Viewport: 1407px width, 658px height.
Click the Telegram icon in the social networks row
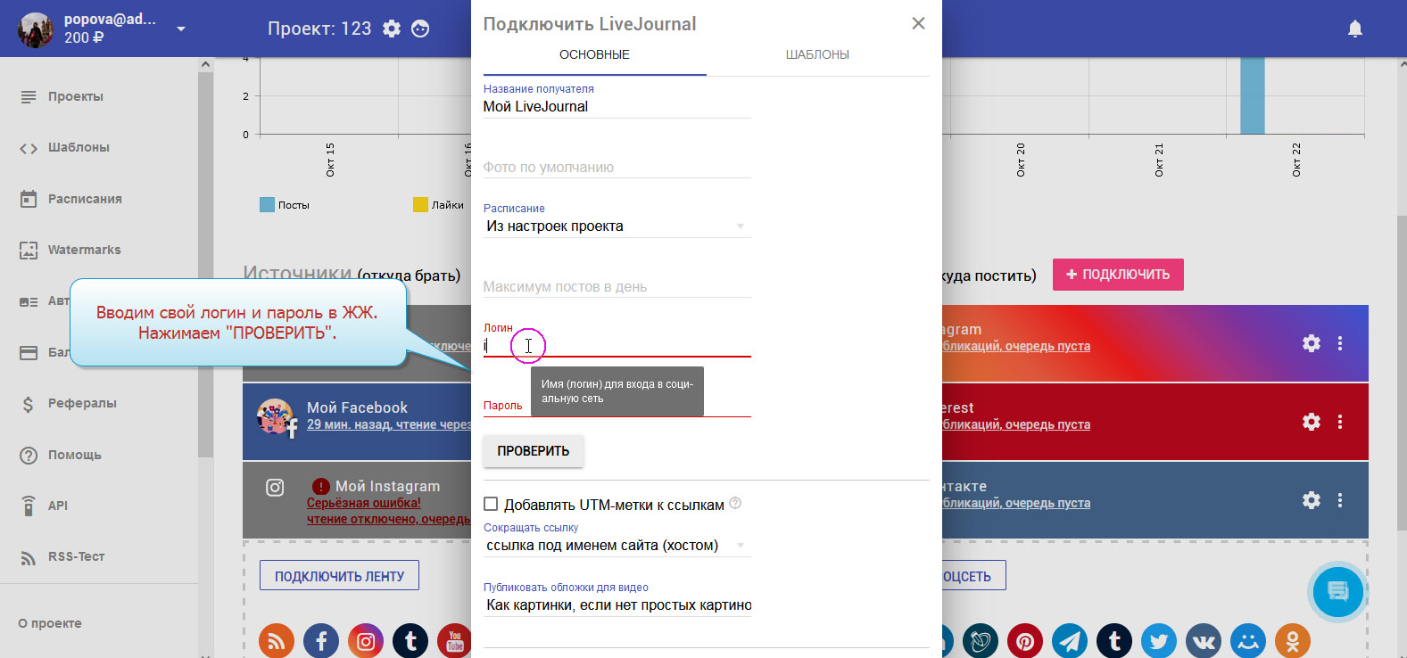click(1070, 640)
